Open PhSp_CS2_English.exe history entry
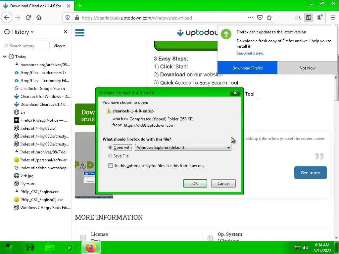This screenshot has width=339, height=254. click(36, 191)
